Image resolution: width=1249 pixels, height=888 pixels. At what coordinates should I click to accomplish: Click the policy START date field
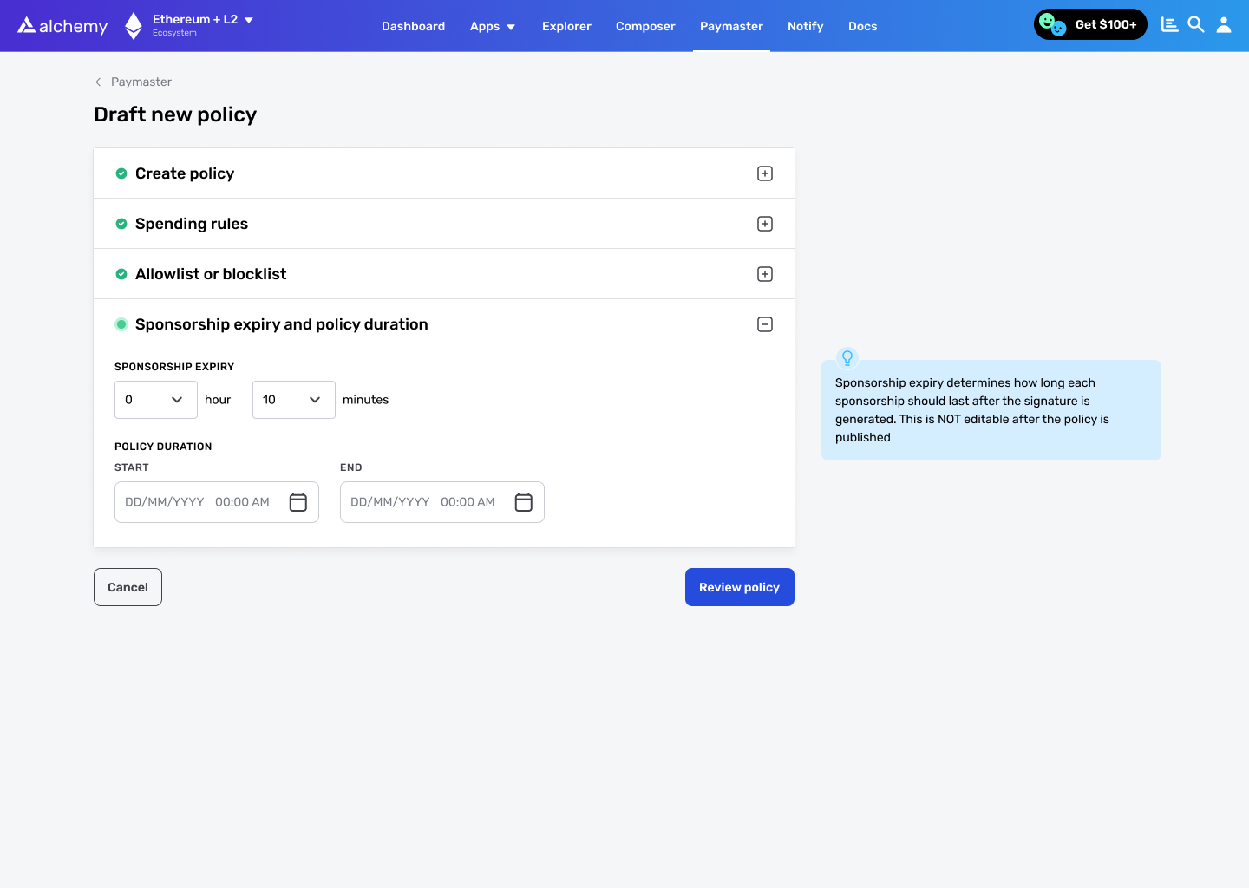[217, 502]
